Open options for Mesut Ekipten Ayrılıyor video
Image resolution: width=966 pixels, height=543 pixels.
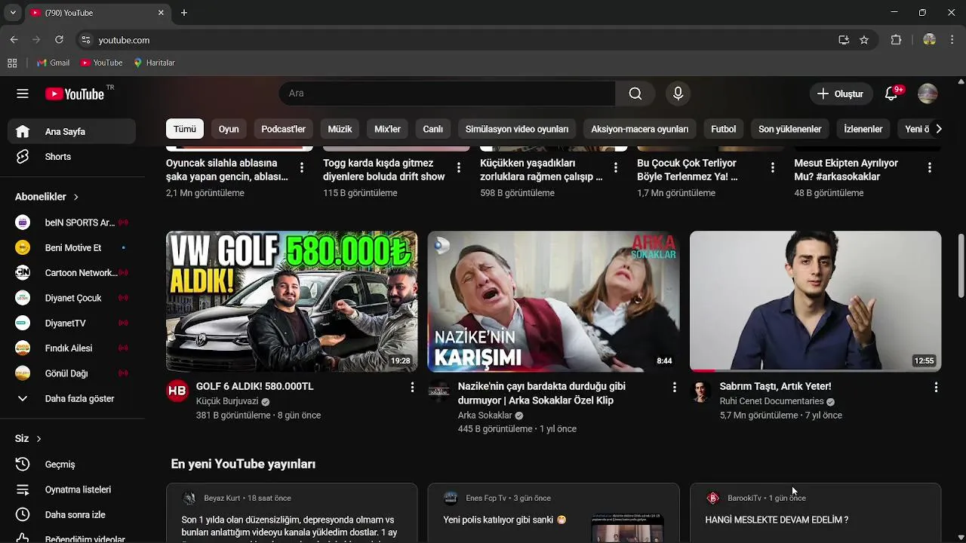929,167
